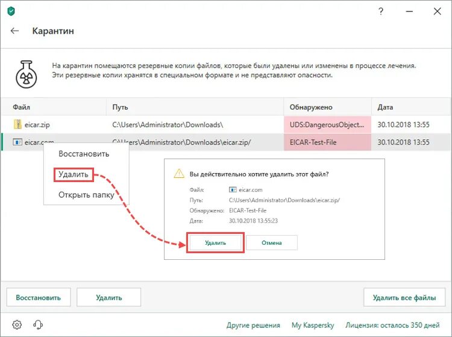Click the warning triangle icon in dialog
Screen dimensions: 452x337
pyautogui.click(x=179, y=174)
